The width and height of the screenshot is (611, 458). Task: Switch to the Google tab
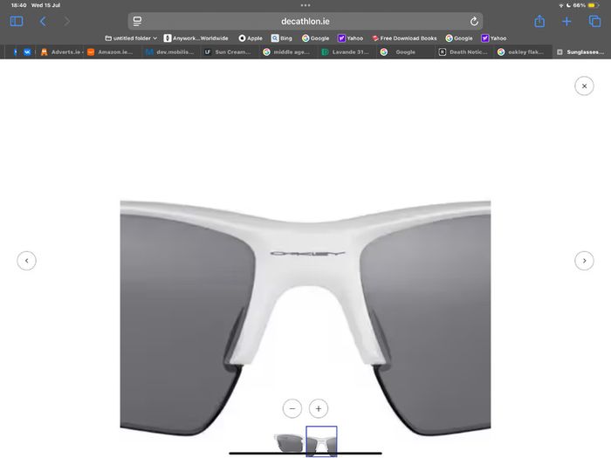403,51
